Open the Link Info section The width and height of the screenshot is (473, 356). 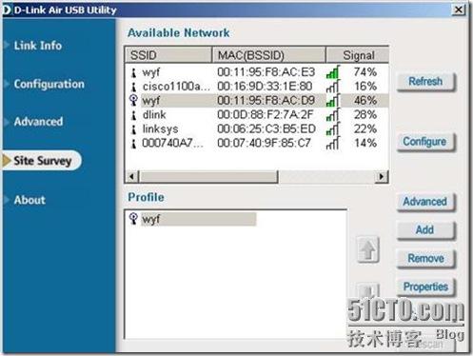click(x=38, y=46)
